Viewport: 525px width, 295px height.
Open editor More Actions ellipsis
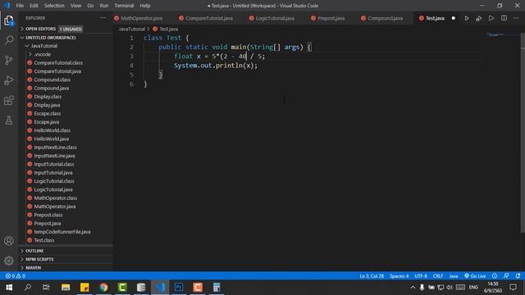point(516,18)
